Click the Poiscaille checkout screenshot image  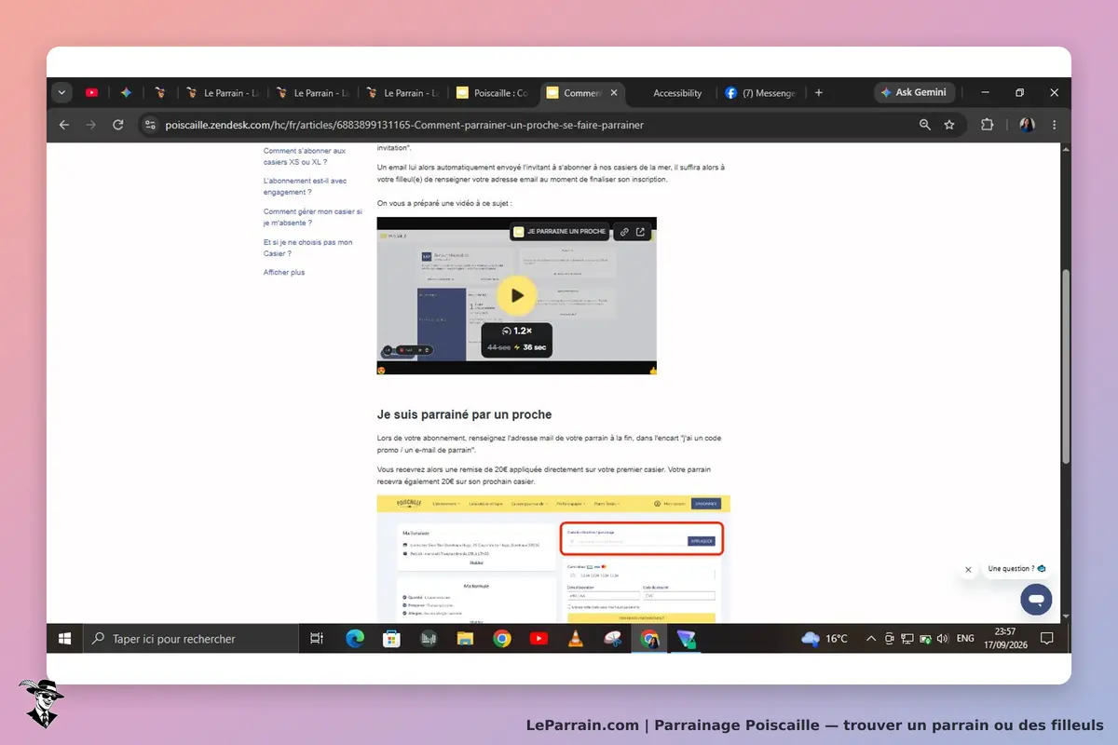pos(553,559)
